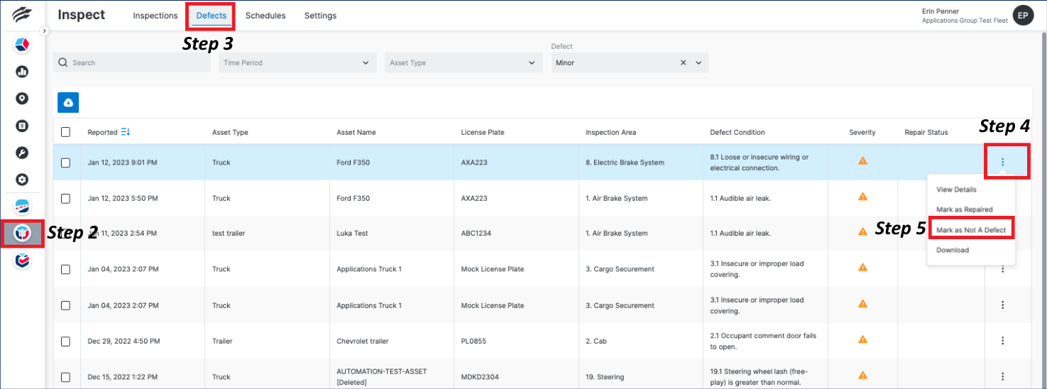The image size is (1047, 389).
Task: Switch to the Schedules tab
Action: [265, 16]
